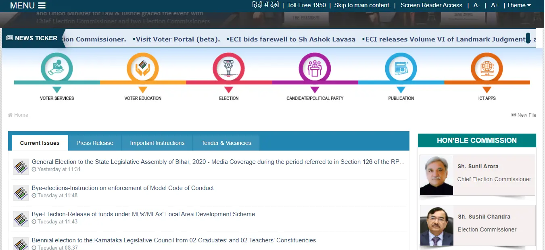The width and height of the screenshot is (545, 250).
Task: Open the Tender & Vacancies tab
Action: pyautogui.click(x=226, y=143)
